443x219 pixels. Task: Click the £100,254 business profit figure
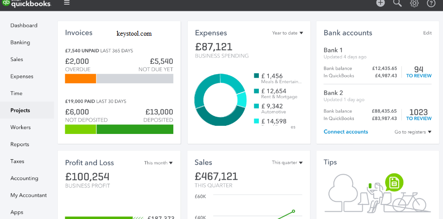(87, 176)
